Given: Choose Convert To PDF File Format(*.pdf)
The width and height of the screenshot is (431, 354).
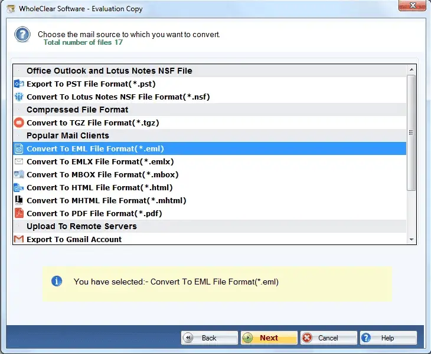Looking at the screenshot, I should 210,213.
